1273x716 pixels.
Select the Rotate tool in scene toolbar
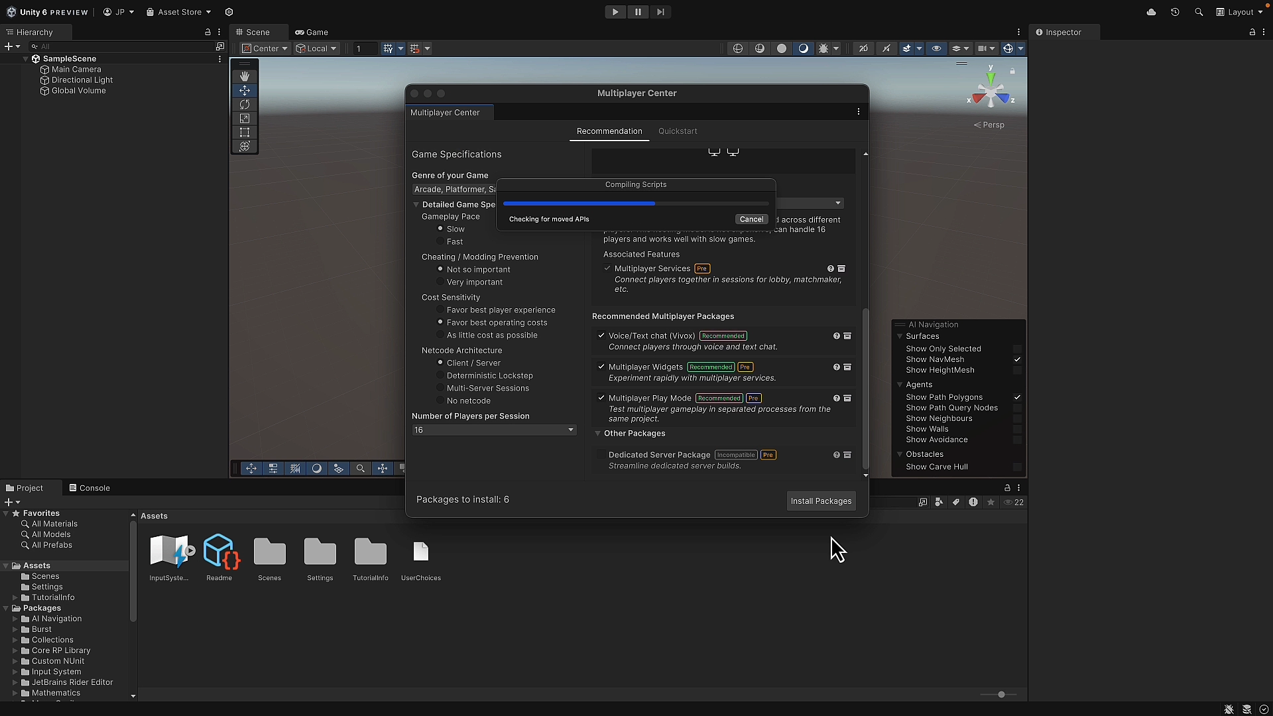[245, 105]
